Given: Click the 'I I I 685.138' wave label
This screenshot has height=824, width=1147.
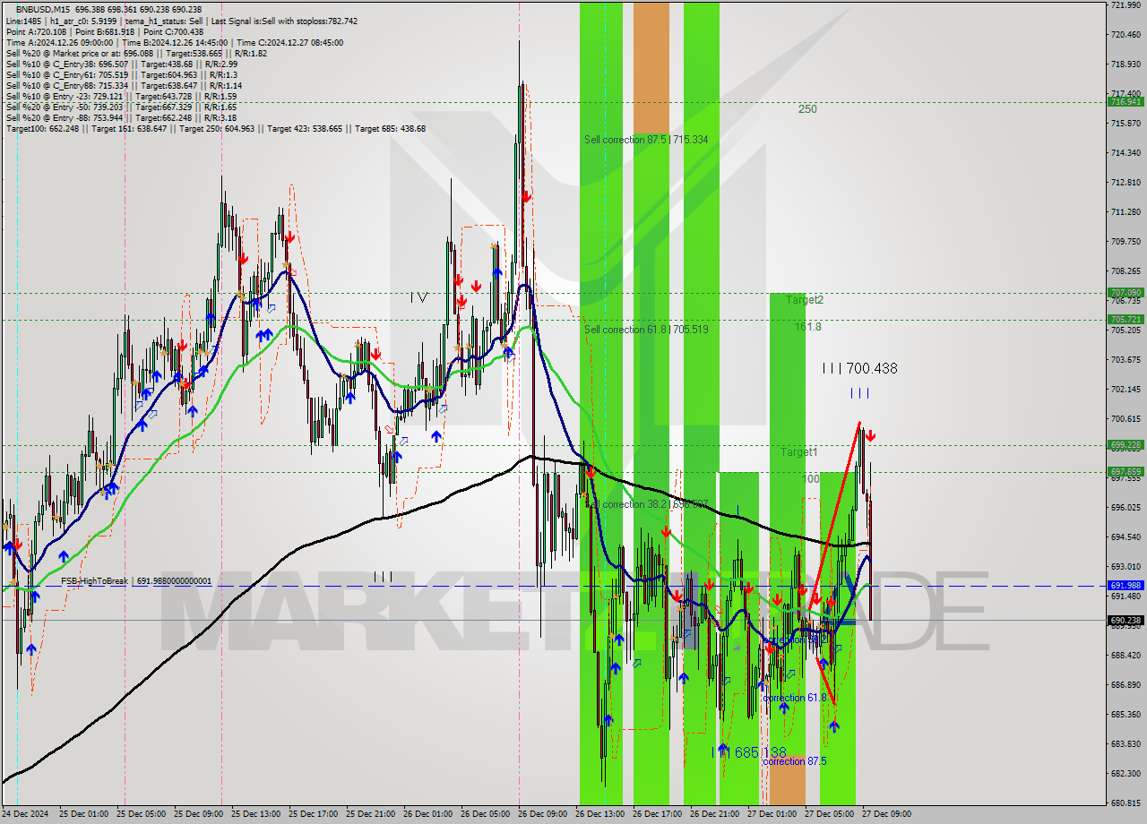Looking at the screenshot, I should coord(749,752).
